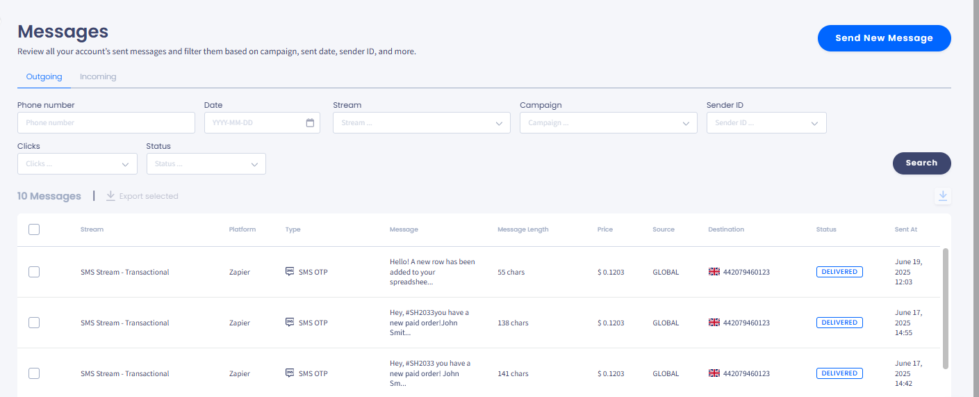979x397 pixels.
Task: Click $ 0.1203 price in the 141 chars row
Action: coord(611,373)
